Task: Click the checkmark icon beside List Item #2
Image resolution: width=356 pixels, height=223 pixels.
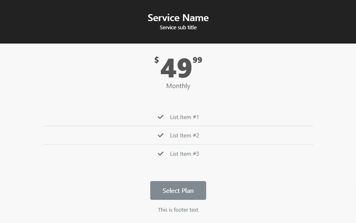Action: (161, 135)
